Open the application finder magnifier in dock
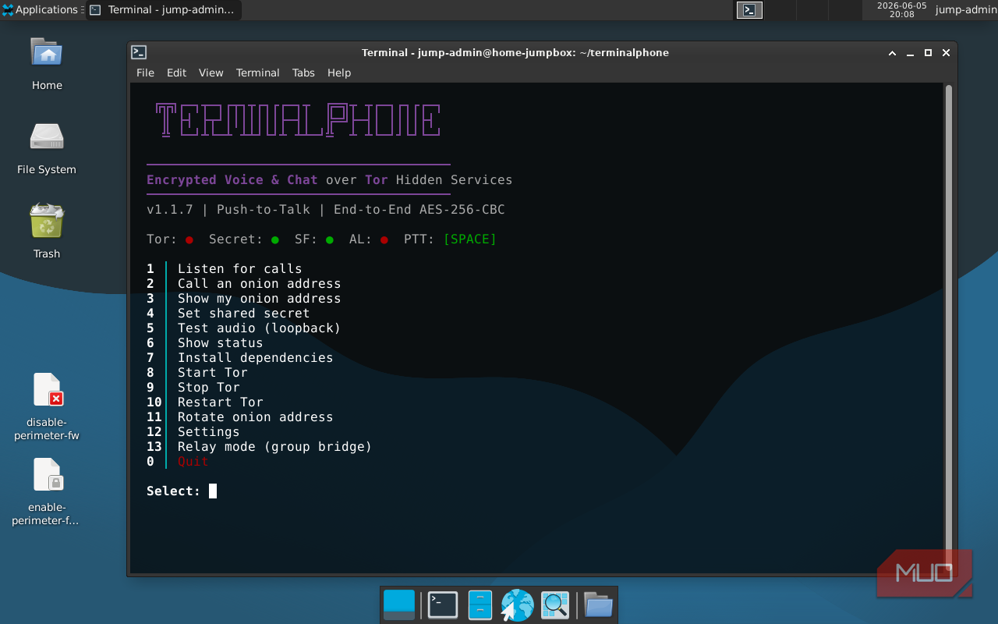The width and height of the screenshot is (998, 624). (x=555, y=604)
